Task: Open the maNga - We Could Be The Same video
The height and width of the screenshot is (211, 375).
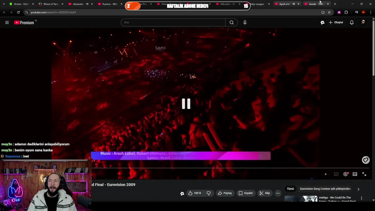Action: click(337, 199)
